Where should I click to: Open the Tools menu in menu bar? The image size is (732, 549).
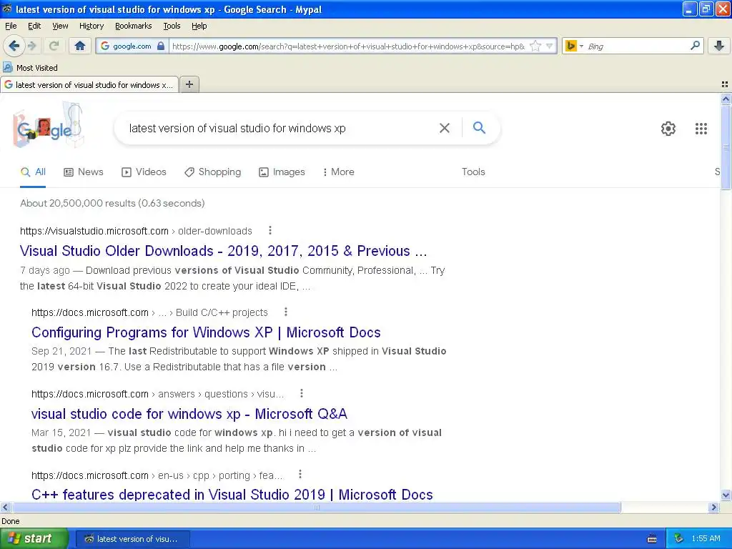click(172, 26)
